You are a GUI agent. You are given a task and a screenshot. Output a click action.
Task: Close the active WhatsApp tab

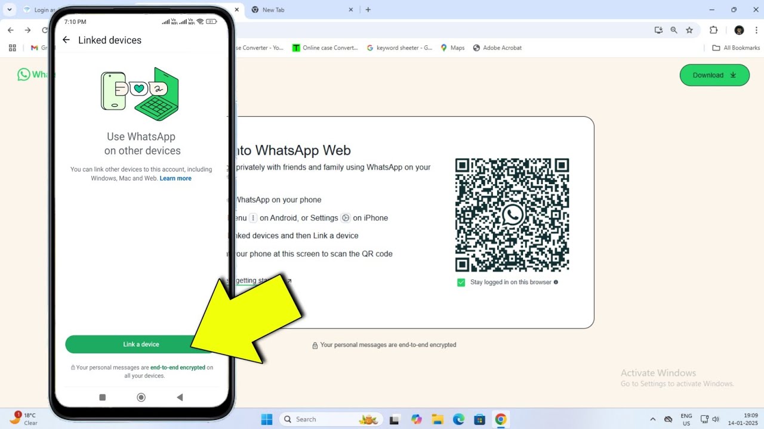[x=237, y=10]
